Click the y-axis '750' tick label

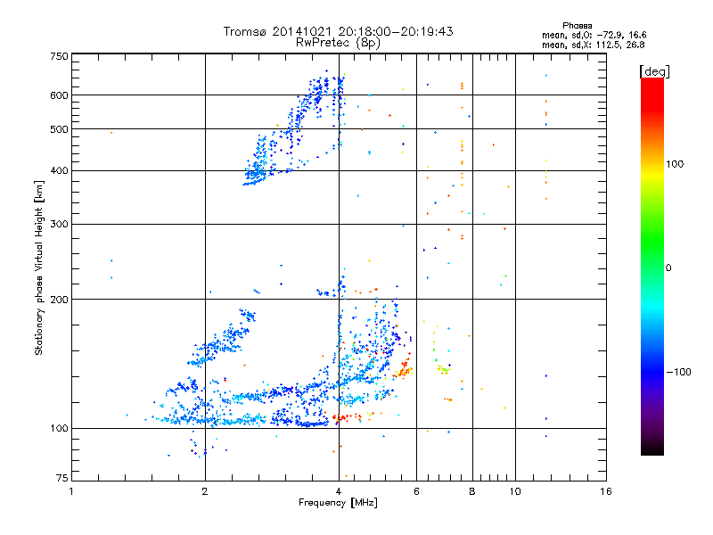pos(59,56)
